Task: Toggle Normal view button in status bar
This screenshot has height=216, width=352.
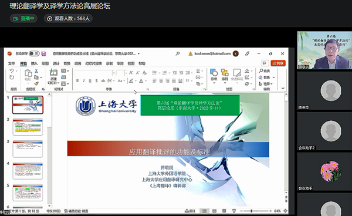Action: pyautogui.click(x=205, y=211)
